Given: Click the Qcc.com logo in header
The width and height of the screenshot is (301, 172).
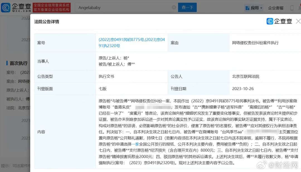Looking at the screenshot, I should [x=16, y=8].
